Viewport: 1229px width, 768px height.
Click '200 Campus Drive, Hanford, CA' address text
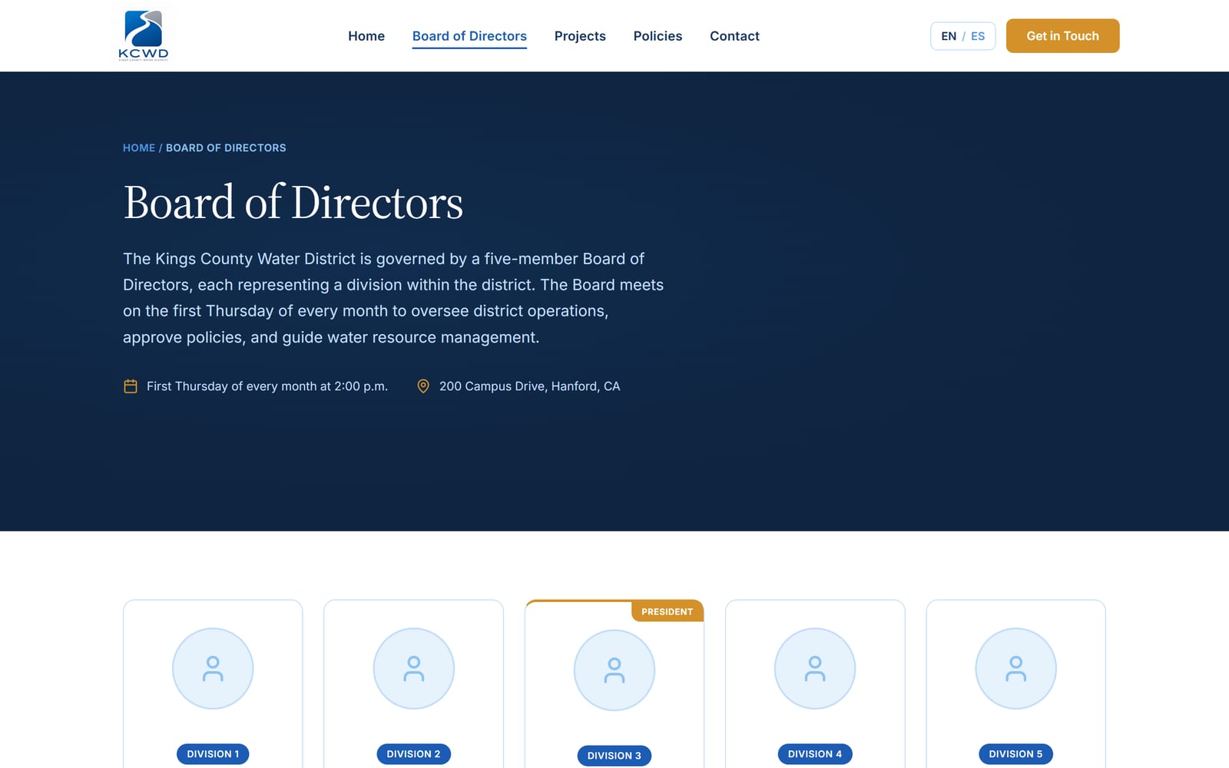pos(529,386)
